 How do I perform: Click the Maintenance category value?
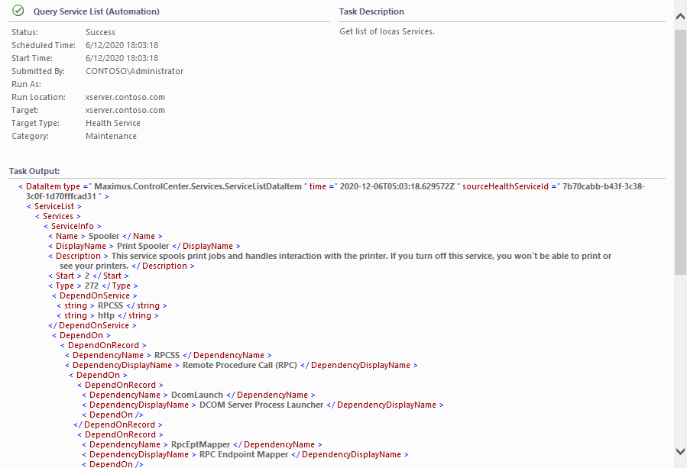(x=111, y=137)
